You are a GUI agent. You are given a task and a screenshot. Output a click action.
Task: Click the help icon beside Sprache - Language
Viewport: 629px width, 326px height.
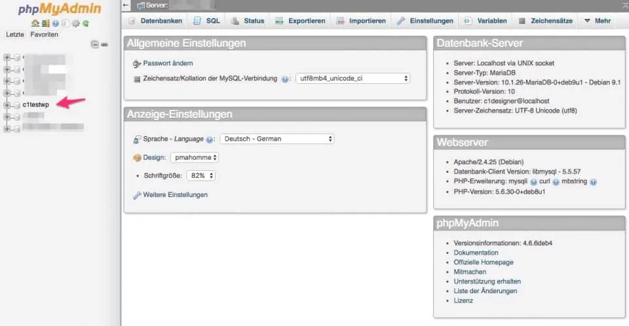[210, 139]
